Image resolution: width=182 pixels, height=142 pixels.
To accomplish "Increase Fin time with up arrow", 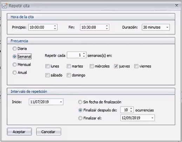I will tap(107, 26).
